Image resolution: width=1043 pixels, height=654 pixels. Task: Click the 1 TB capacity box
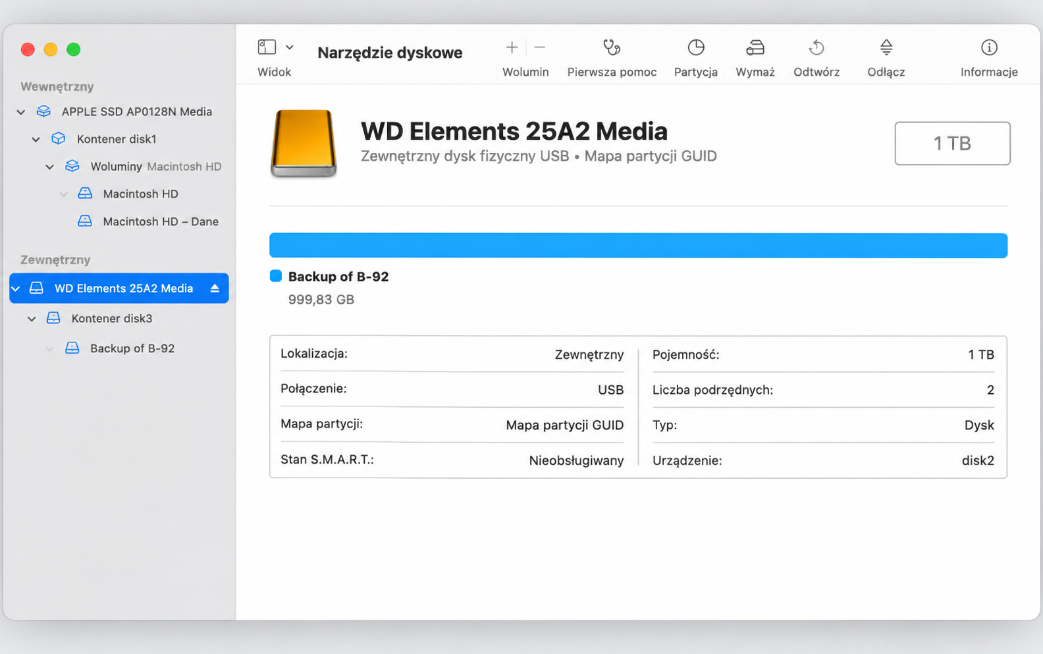(x=952, y=143)
